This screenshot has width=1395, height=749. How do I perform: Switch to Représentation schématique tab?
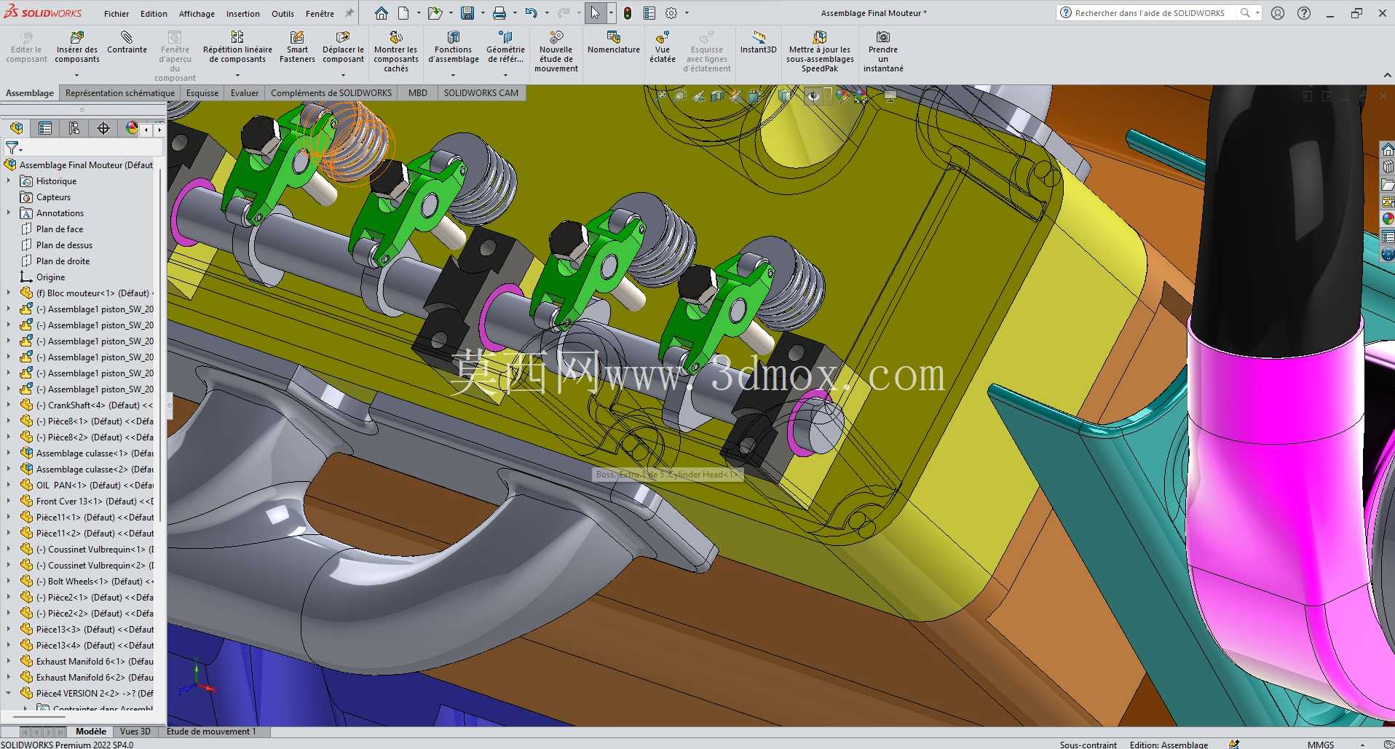click(120, 93)
